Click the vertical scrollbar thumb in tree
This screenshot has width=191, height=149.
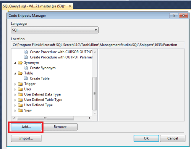click(x=95, y=94)
